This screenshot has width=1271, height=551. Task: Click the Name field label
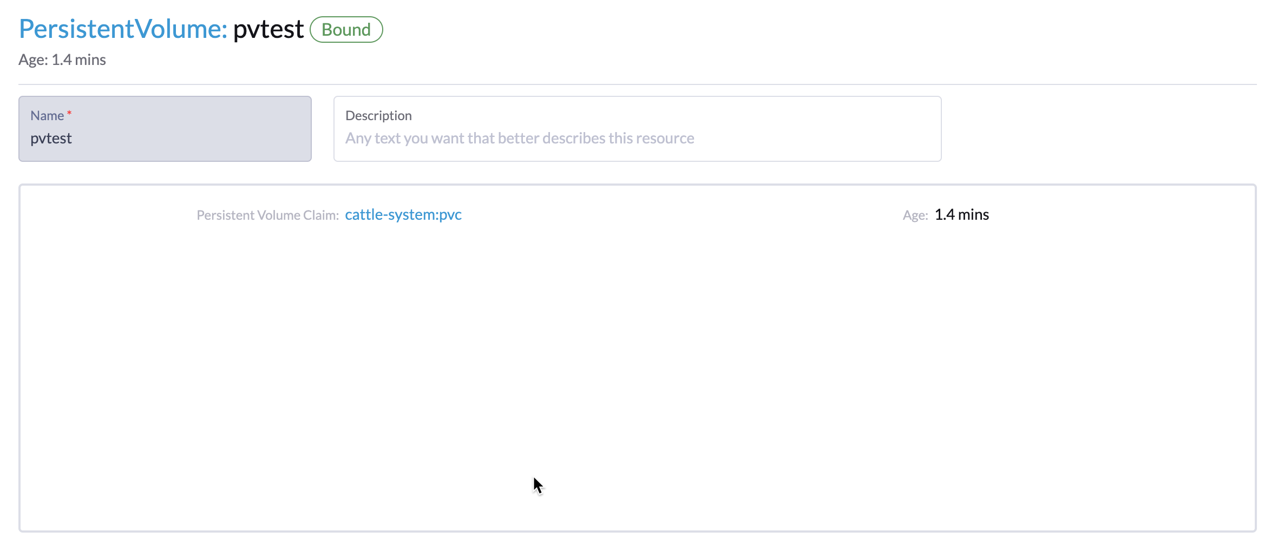click(x=47, y=115)
